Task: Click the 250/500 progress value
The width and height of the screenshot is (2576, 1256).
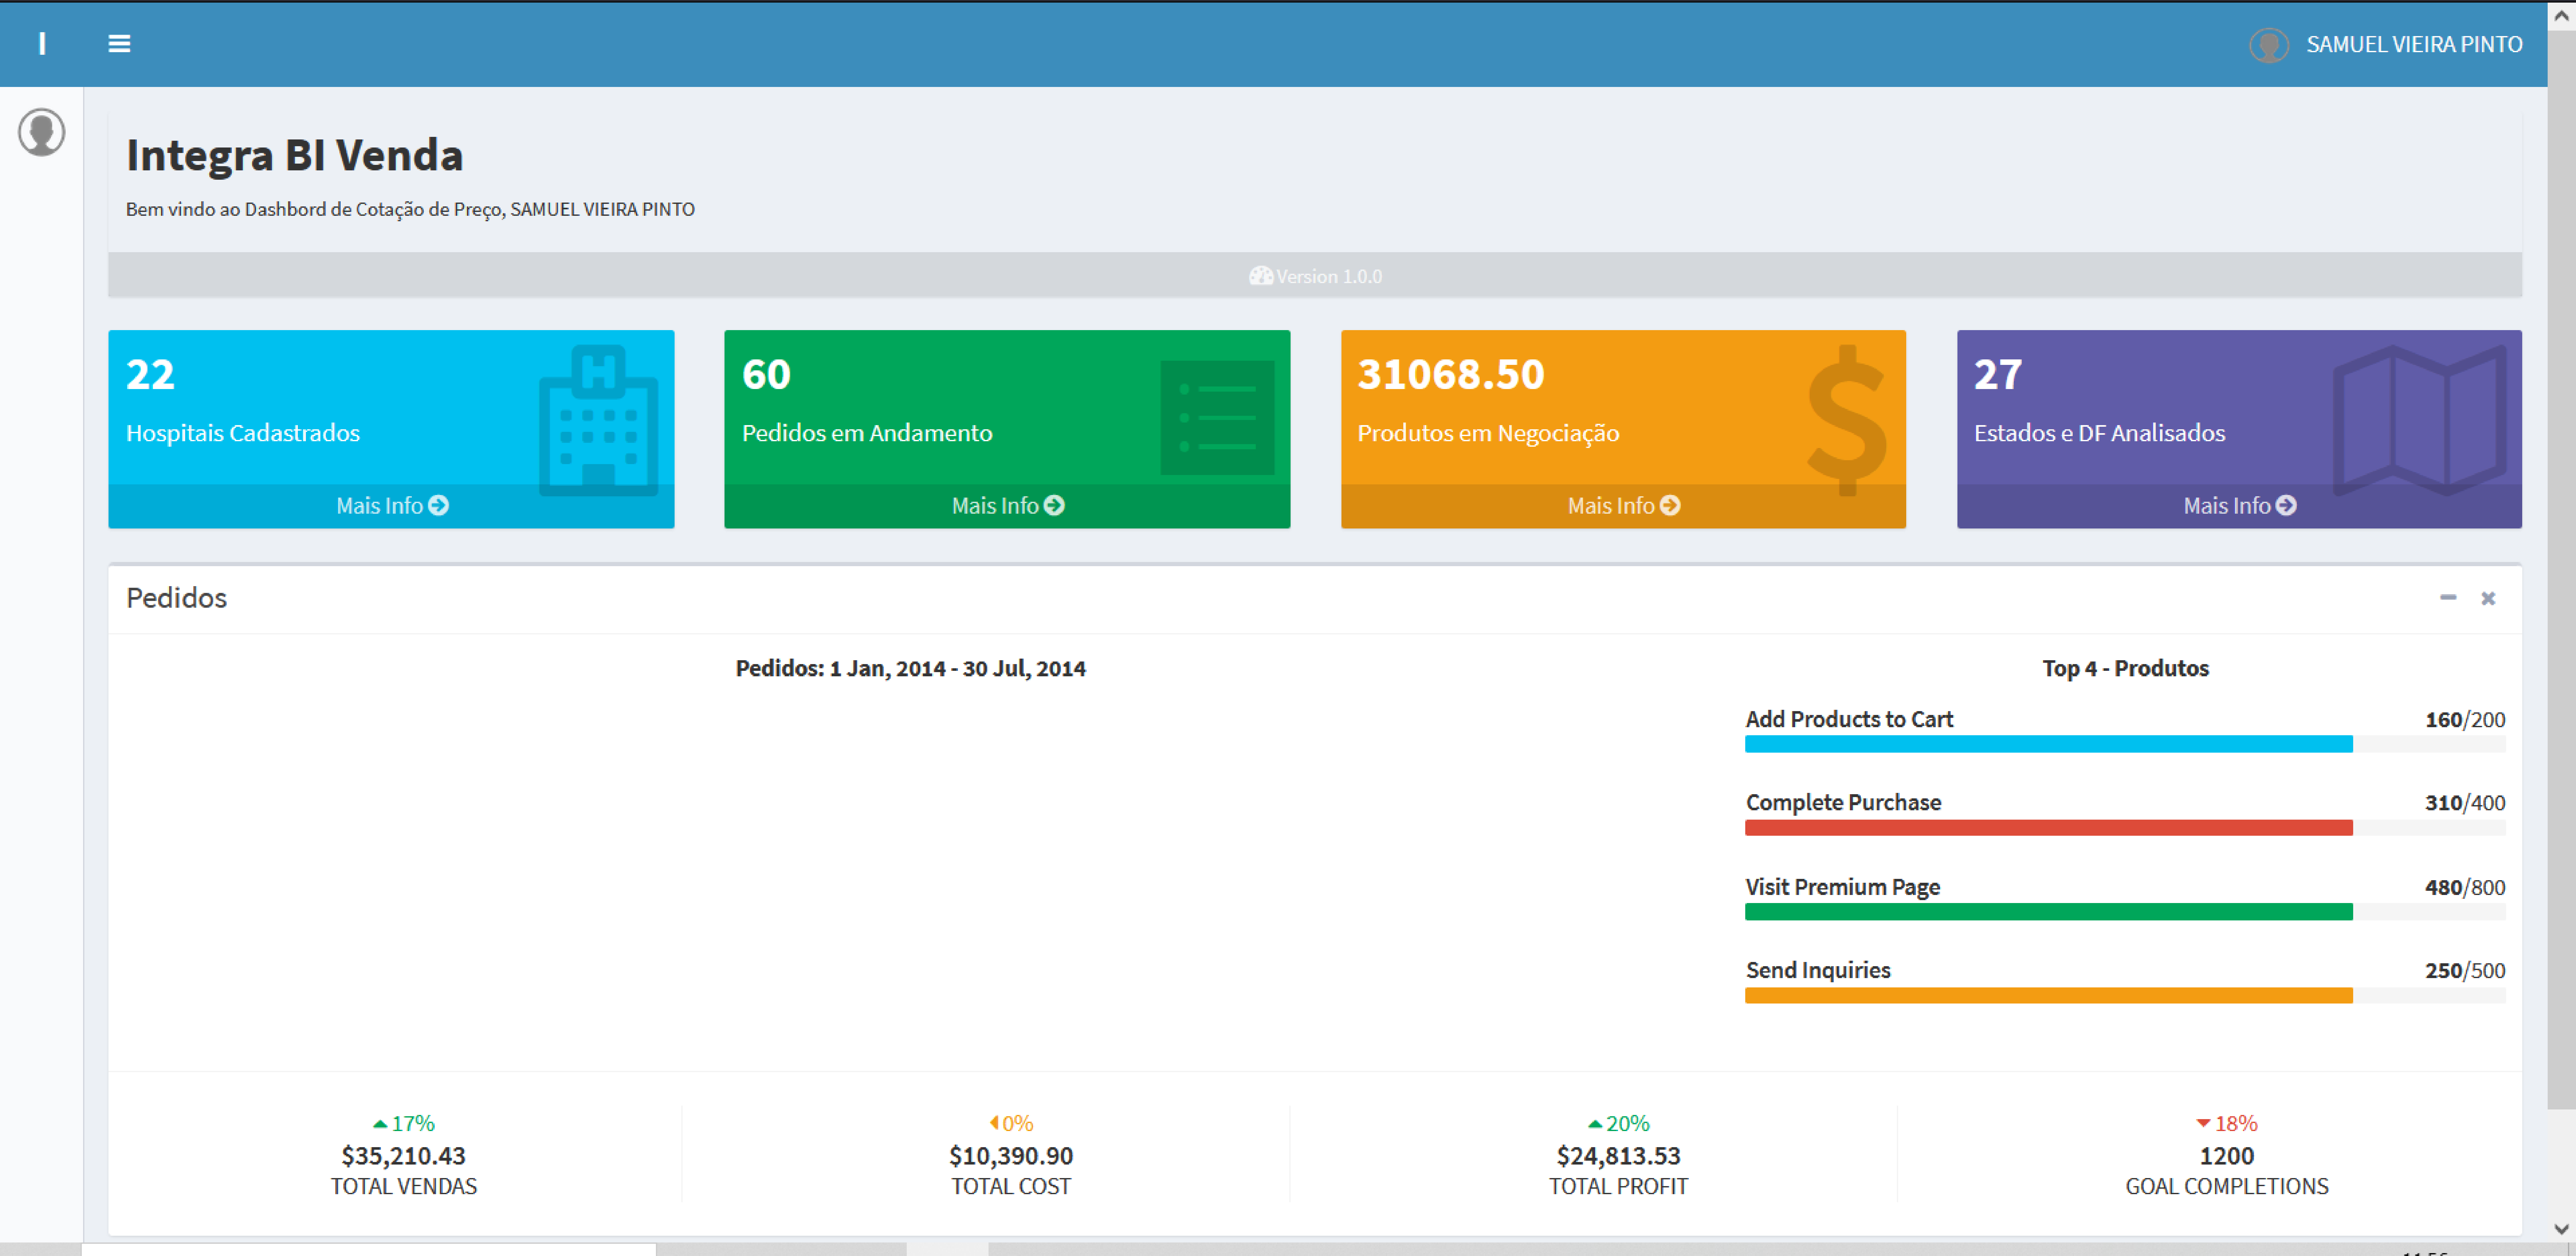Action: (2465, 971)
